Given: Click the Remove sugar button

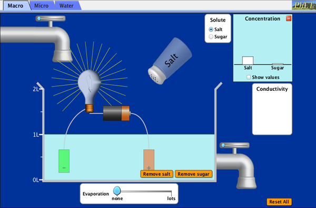Looking at the screenshot, I should click(193, 174).
